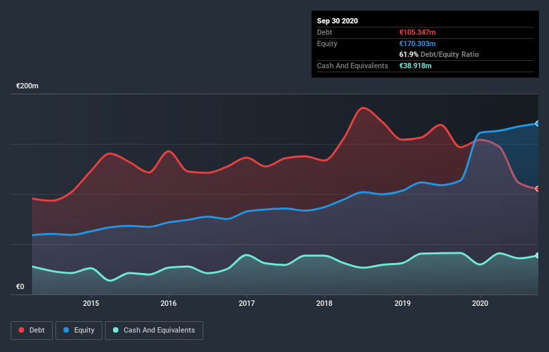Click the red Debt legend dot
The width and height of the screenshot is (549, 352).
tap(21, 330)
